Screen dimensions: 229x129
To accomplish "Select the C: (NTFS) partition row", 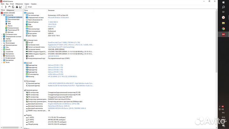I will coord(59,118).
